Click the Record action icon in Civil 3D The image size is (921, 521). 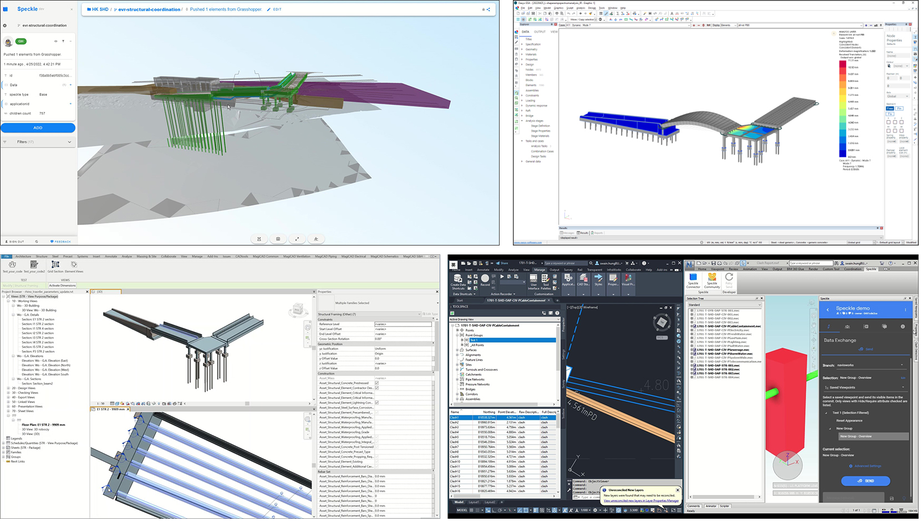coord(486,280)
